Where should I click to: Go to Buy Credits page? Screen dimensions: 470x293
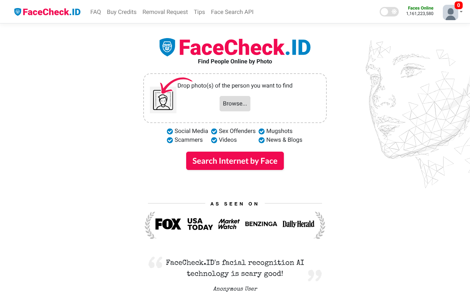coord(122,12)
